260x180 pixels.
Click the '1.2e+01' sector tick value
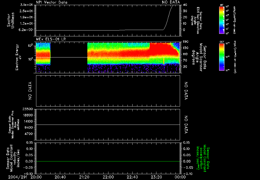coord(26,24)
